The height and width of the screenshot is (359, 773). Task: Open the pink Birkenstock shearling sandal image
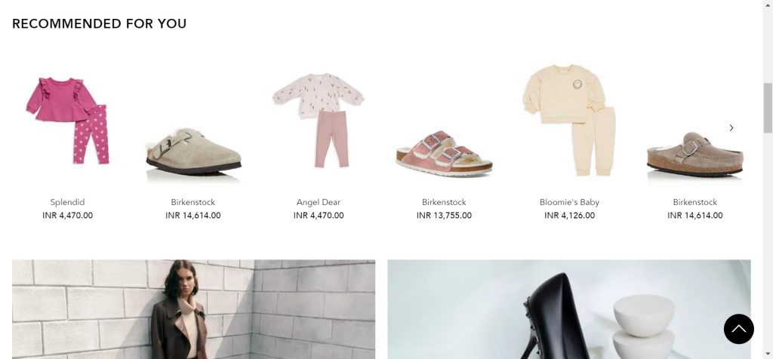pos(444,153)
